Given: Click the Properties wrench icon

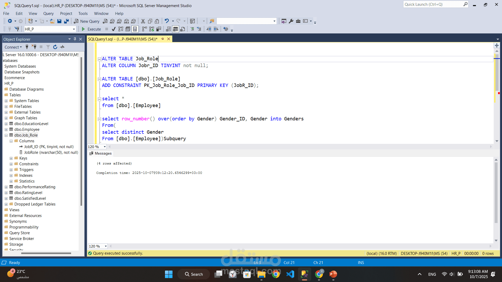Looking at the screenshot, I should pyautogui.click(x=291, y=21).
